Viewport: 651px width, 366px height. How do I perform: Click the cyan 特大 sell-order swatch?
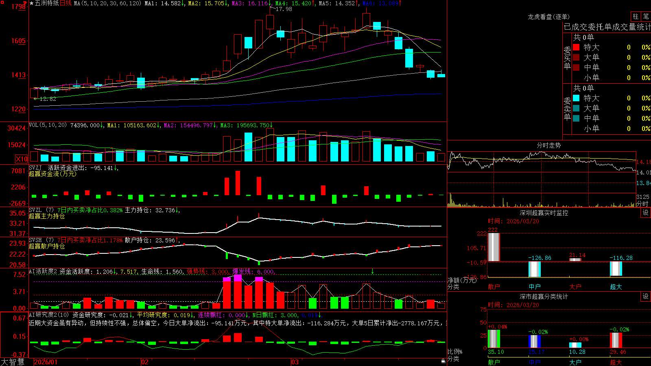click(x=576, y=98)
